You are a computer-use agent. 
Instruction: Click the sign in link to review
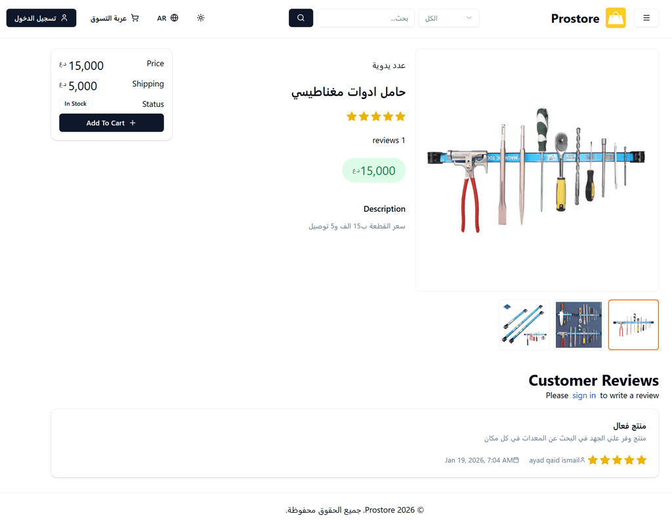584,395
